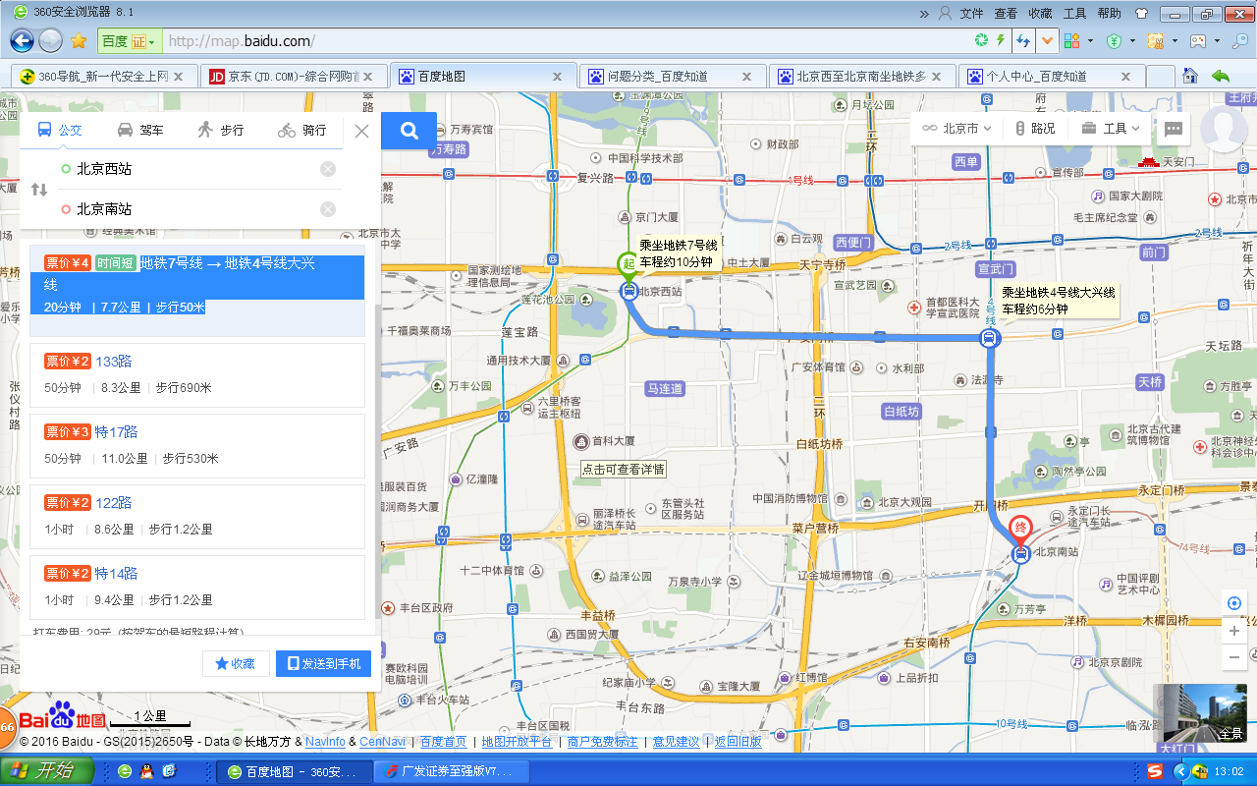Select the 地铁7号线 to 4号线 route option

(x=197, y=291)
